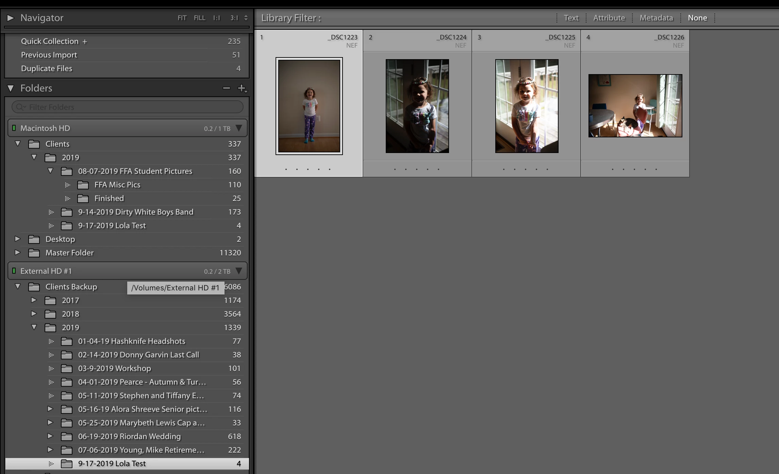Expand the Desktop folder

[x=17, y=239]
